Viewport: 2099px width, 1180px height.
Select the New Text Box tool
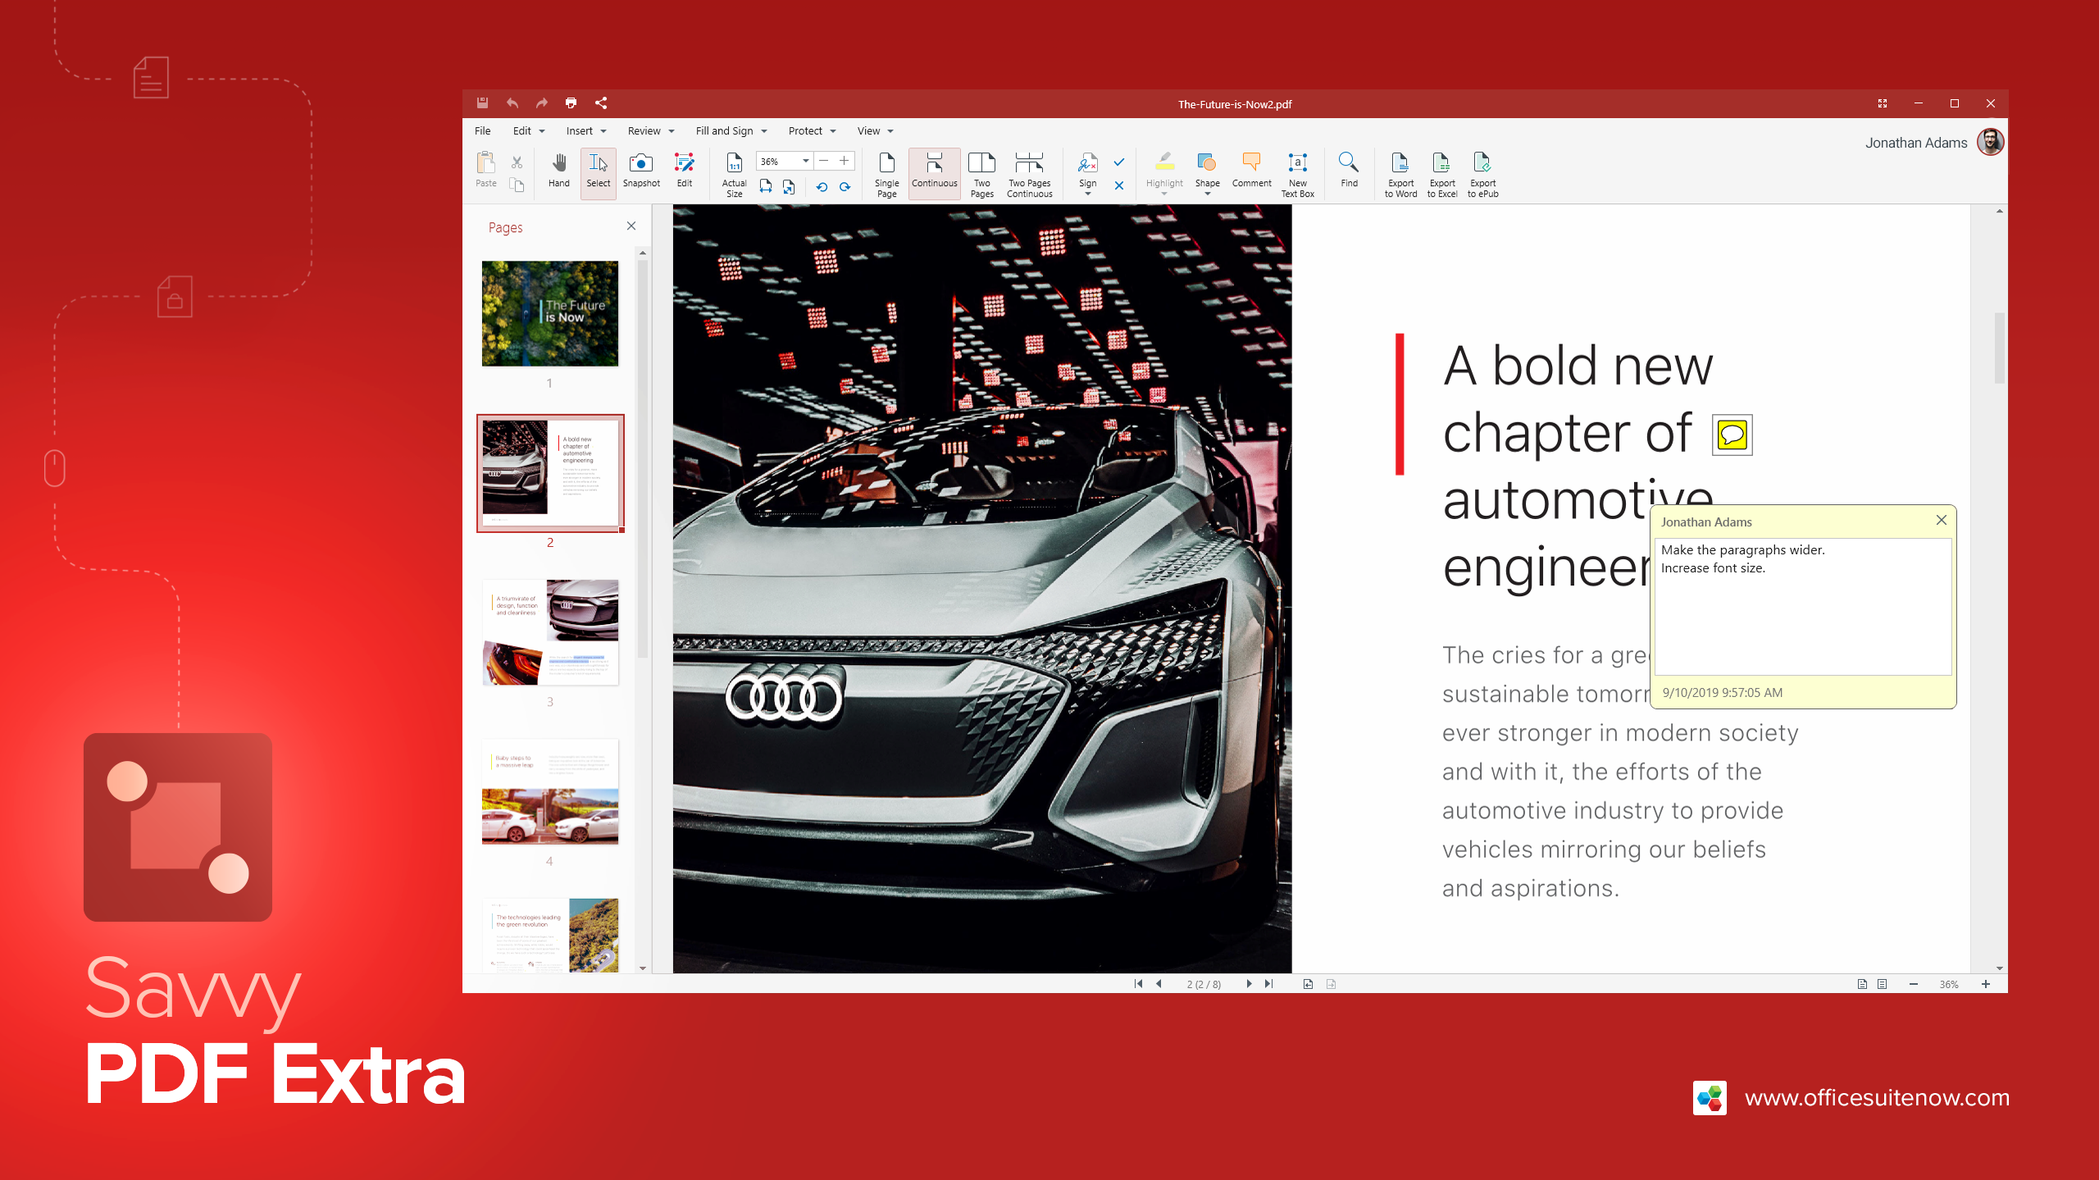pos(1297,171)
